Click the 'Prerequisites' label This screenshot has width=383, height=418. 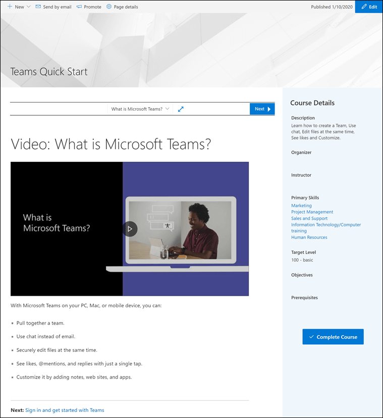coord(304,298)
